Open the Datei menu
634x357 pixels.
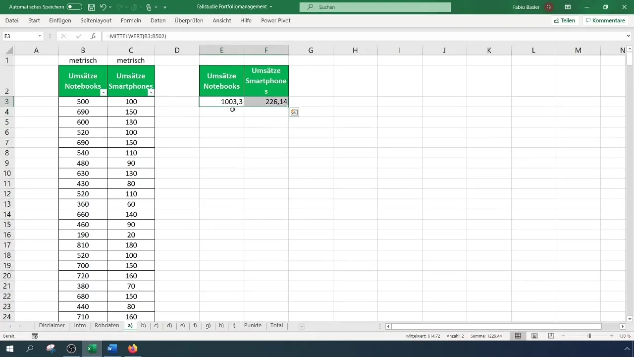coord(12,21)
